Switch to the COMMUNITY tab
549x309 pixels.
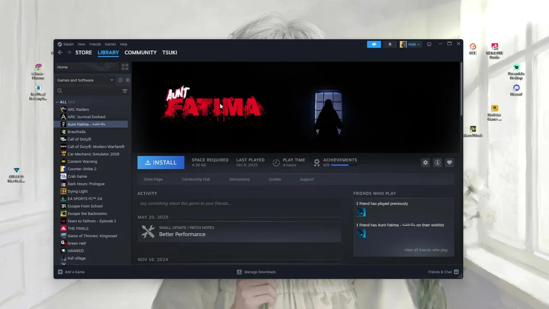(x=141, y=52)
